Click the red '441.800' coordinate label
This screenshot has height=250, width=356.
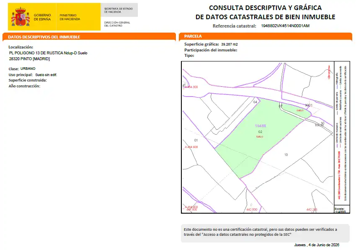192,209
